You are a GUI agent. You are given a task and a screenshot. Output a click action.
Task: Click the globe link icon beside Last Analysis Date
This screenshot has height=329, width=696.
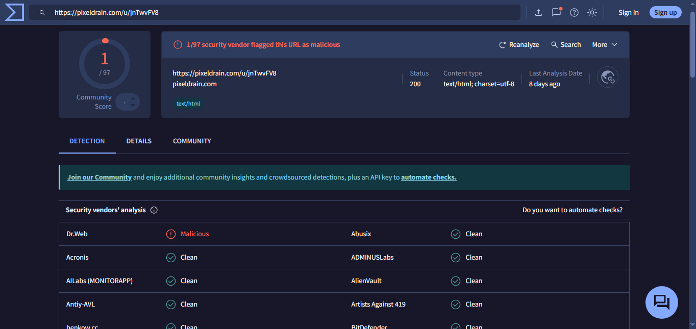coord(607,77)
